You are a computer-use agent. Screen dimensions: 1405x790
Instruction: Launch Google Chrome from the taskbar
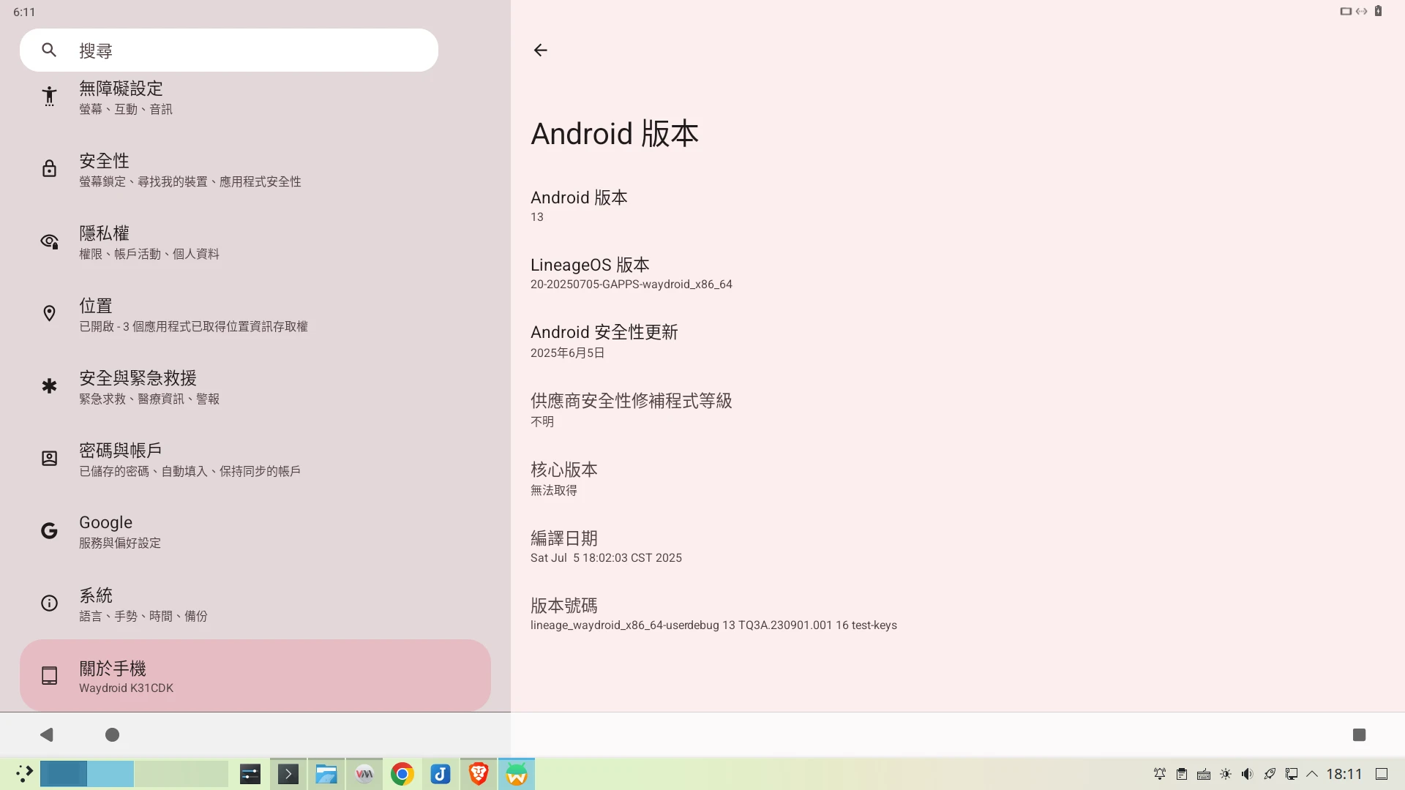[x=402, y=774]
